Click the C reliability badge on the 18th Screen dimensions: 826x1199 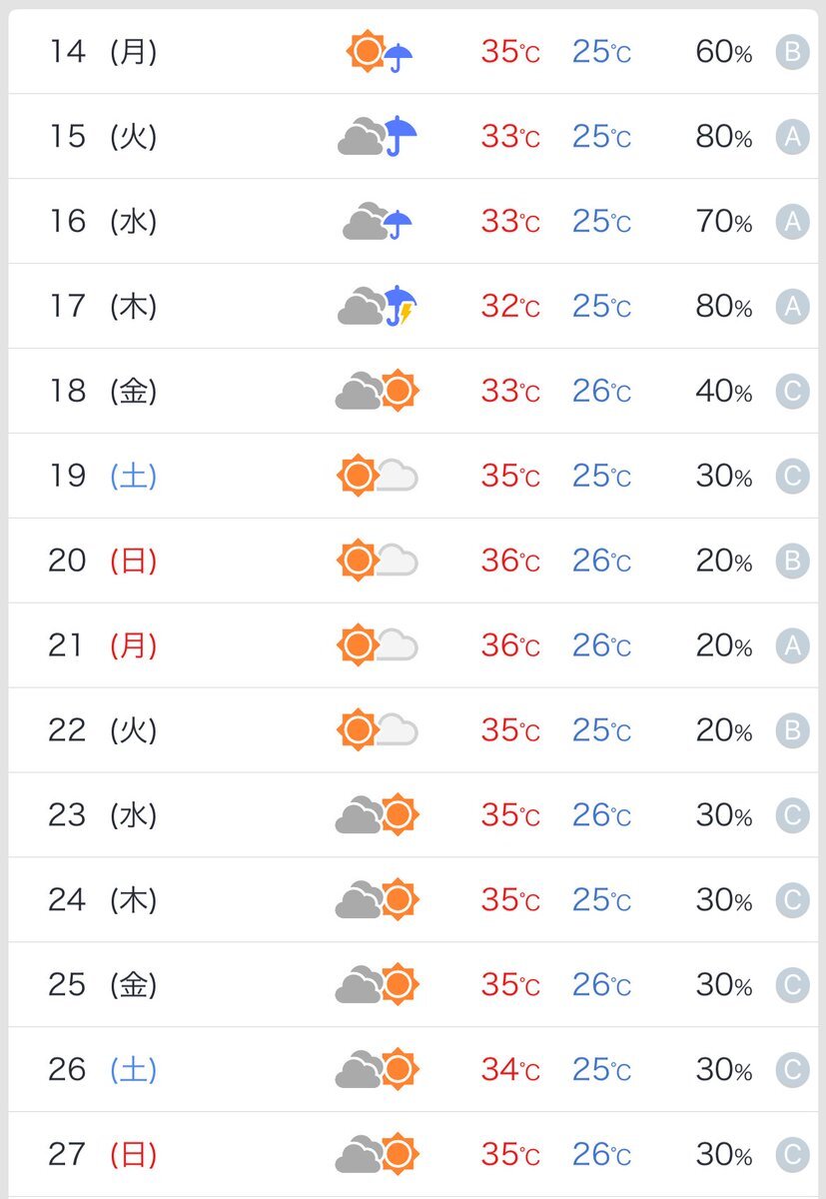point(792,392)
